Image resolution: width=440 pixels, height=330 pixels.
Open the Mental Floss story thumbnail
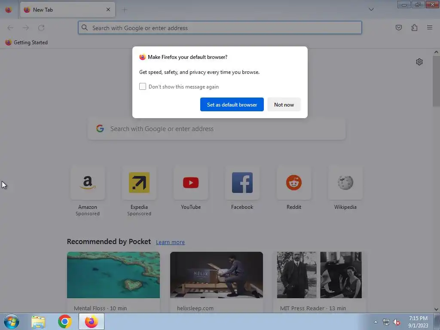(113, 275)
